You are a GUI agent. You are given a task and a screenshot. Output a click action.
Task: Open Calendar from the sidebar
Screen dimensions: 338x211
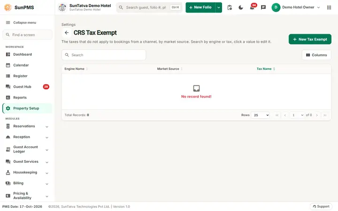(x=27, y=65)
